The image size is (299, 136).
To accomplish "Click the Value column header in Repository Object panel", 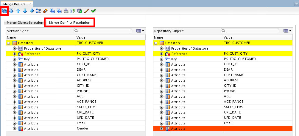I will 258,37.
